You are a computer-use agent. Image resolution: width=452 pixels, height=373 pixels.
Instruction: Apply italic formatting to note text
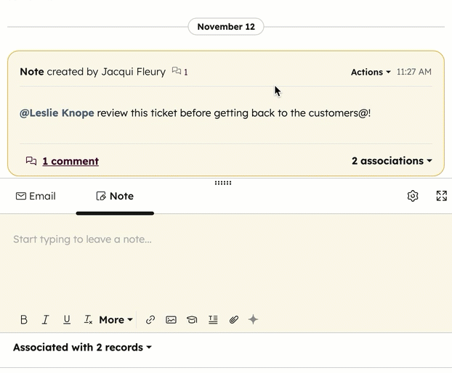(x=45, y=319)
